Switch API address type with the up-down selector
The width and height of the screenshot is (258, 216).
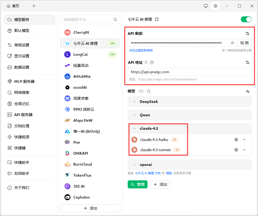(146, 62)
